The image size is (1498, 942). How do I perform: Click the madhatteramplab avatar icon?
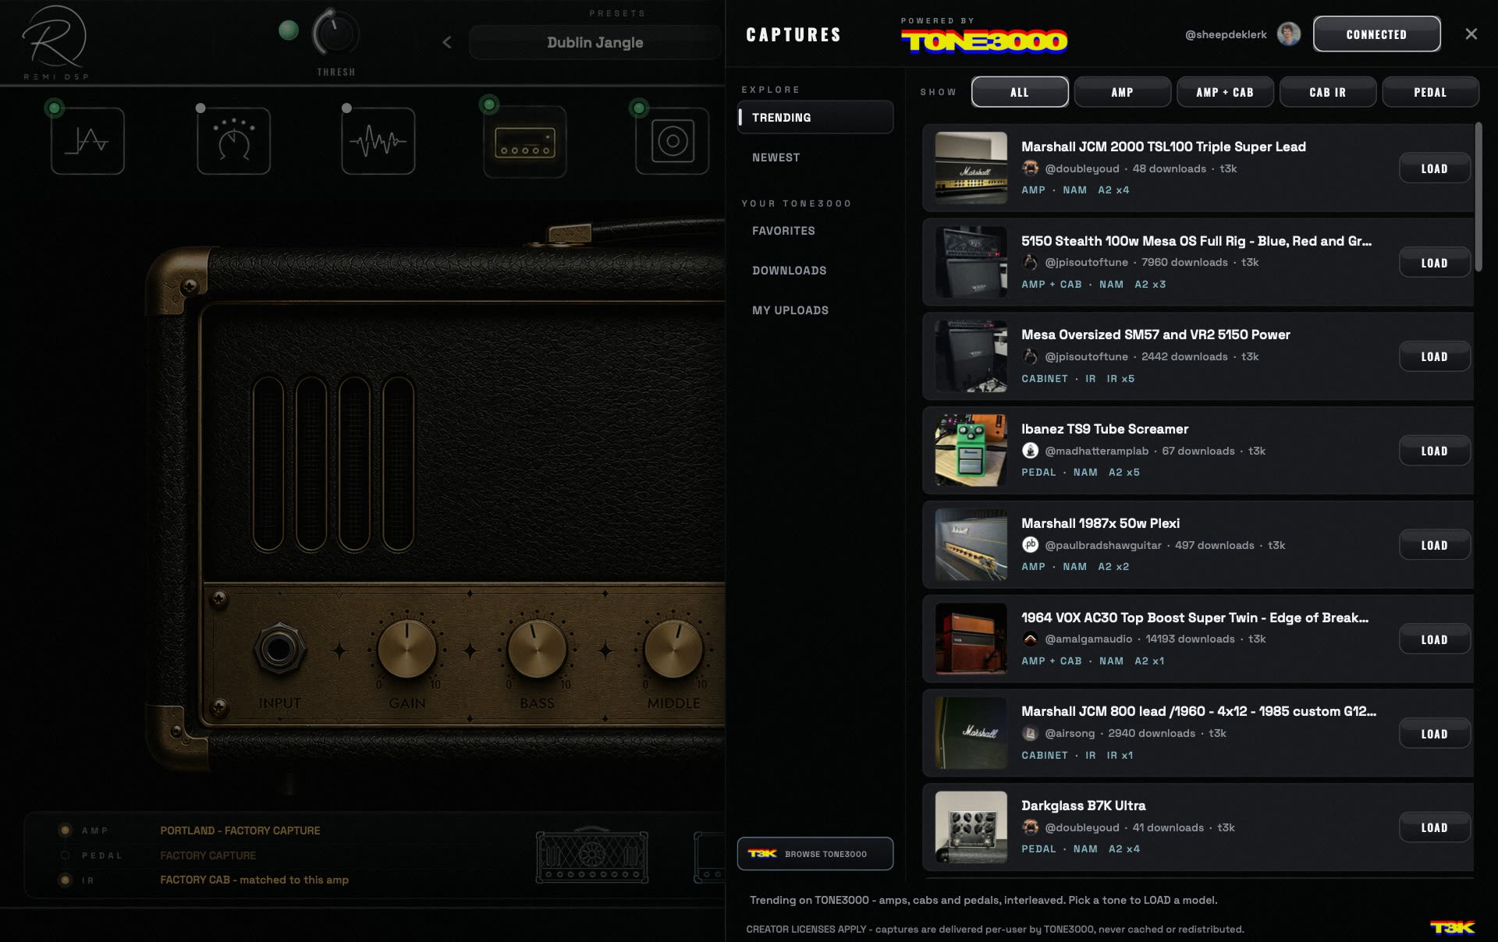coord(1030,451)
